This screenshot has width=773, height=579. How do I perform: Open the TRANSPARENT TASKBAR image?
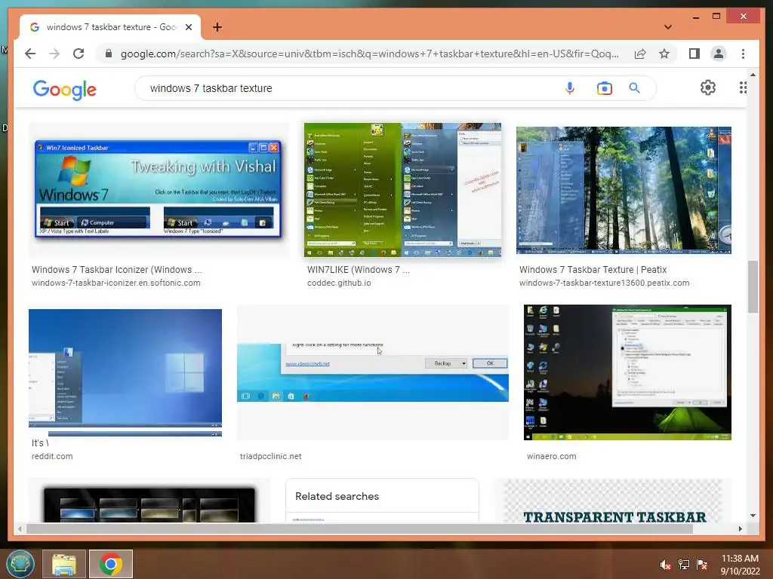coord(613,501)
